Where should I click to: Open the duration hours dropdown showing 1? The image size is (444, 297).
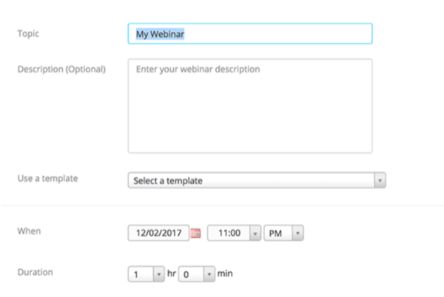(140, 274)
